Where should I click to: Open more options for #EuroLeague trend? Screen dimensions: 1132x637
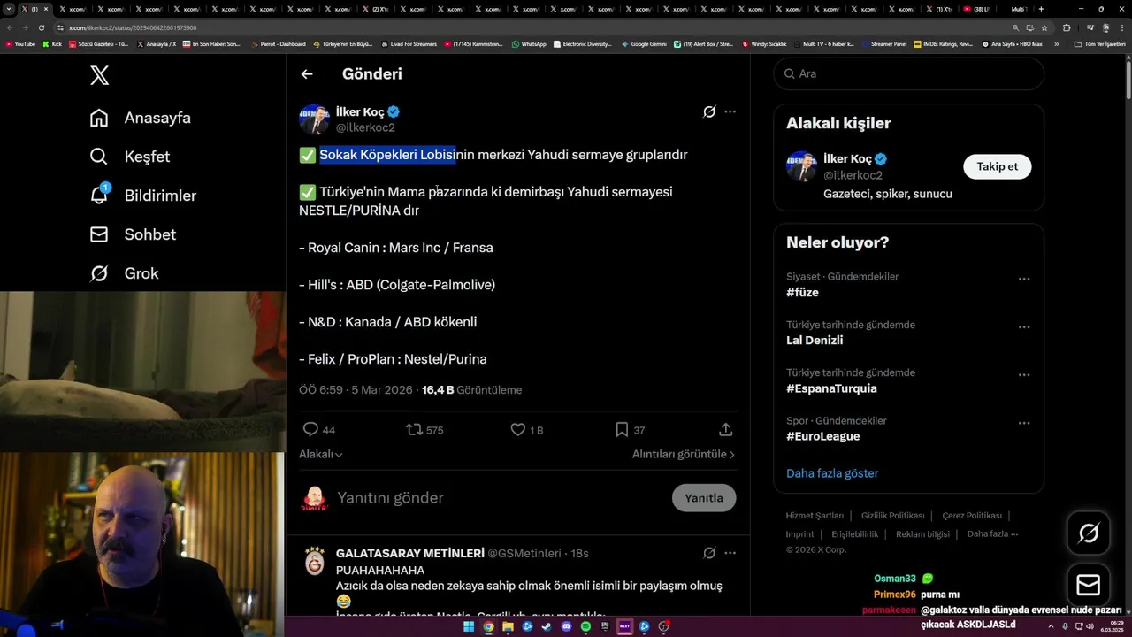pos(1024,422)
